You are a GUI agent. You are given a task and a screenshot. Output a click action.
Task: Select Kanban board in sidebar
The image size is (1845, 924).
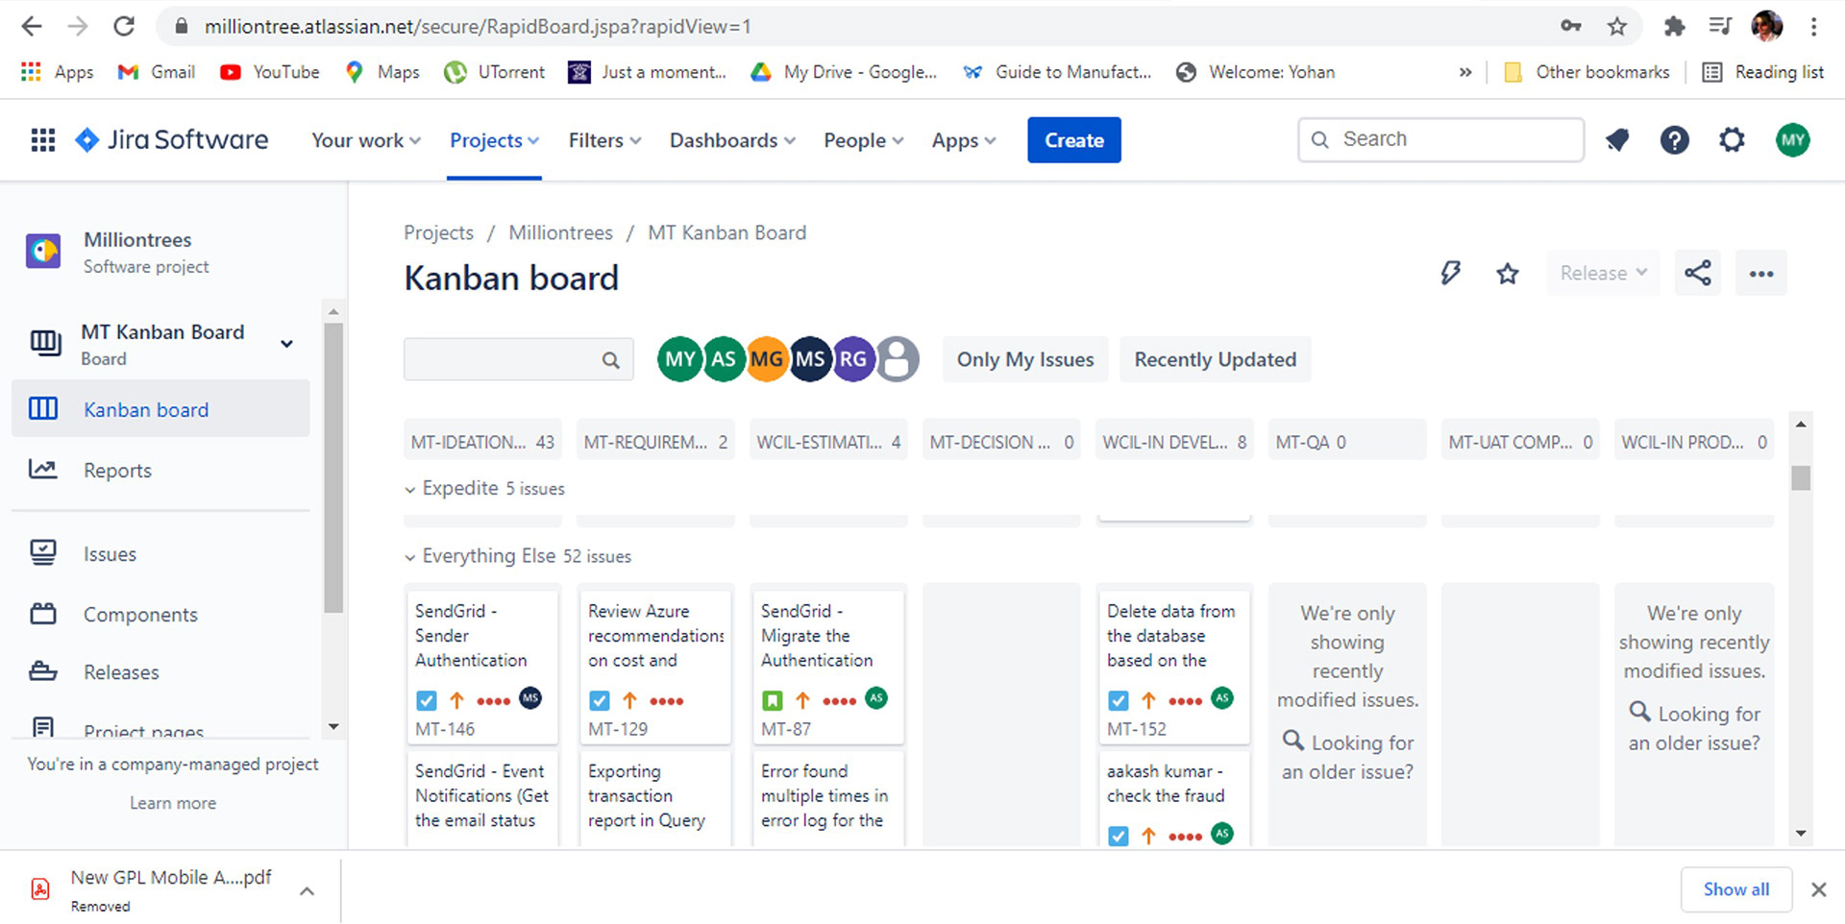point(160,409)
